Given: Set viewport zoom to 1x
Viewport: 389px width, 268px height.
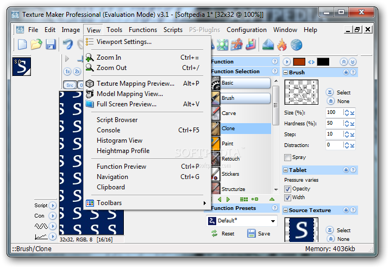Looking at the screenshot, I should 67,72.
